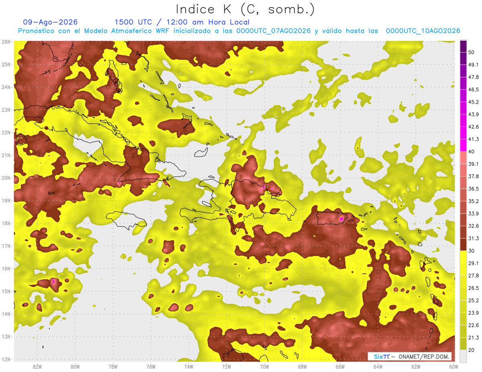Click the longitude axis label "60W"

point(453,367)
